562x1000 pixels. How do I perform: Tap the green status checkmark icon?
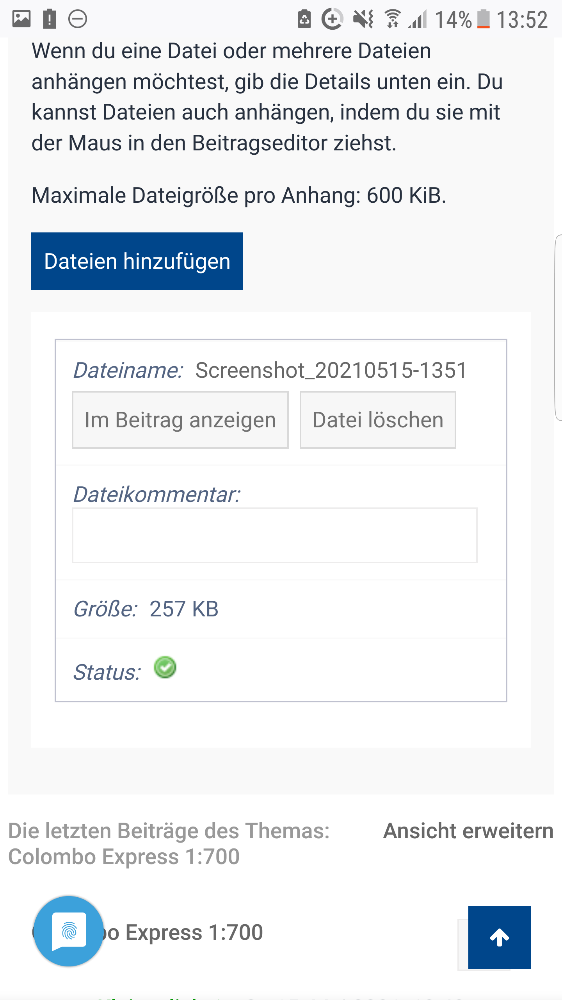165,667
